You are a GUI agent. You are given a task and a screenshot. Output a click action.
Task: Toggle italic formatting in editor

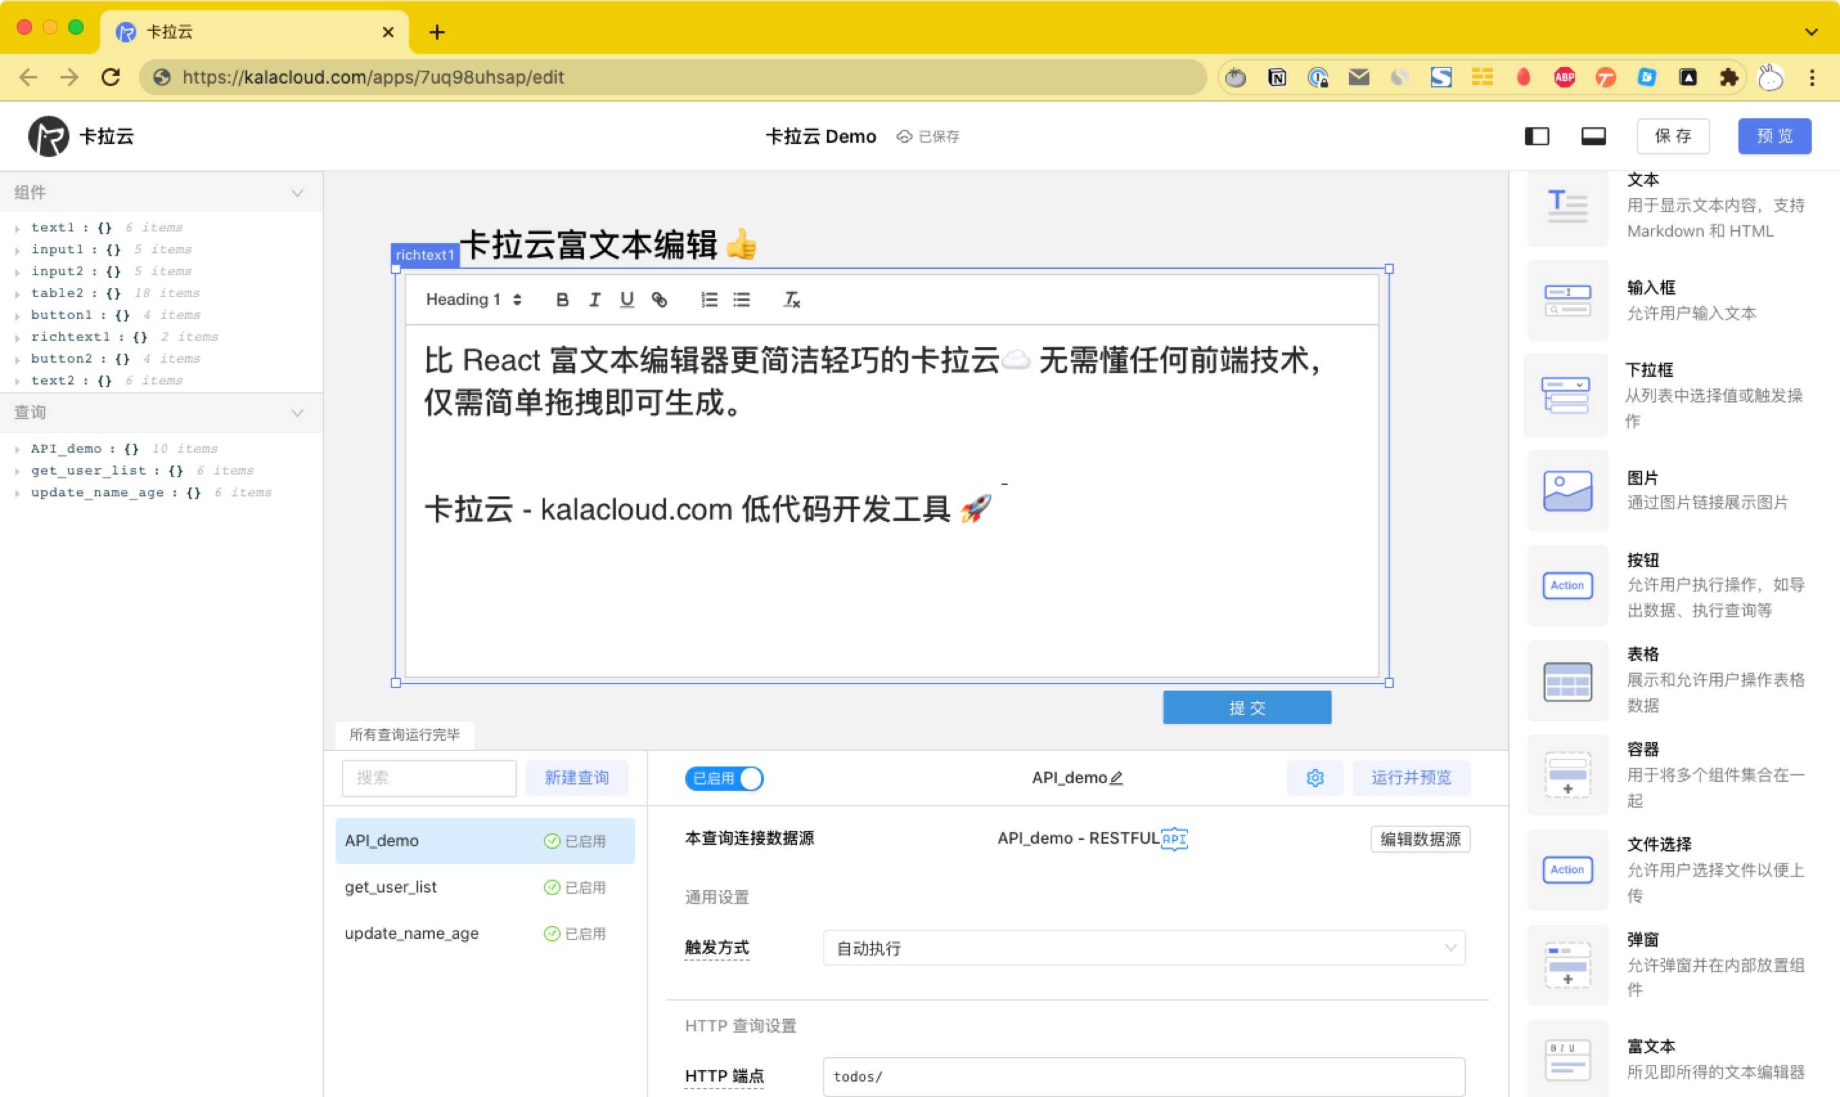pyautogui.click(x=594, y=300)
